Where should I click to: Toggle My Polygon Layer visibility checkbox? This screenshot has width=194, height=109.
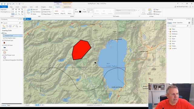tap(4, 55)
